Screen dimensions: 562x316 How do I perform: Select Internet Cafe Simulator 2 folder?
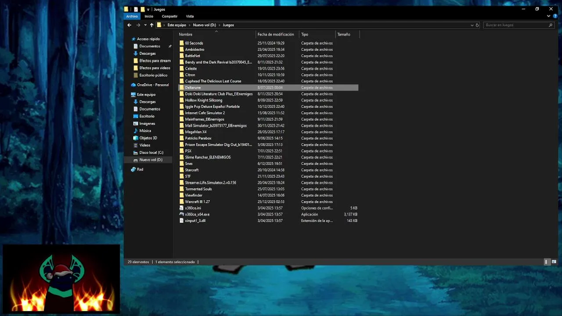205,113
